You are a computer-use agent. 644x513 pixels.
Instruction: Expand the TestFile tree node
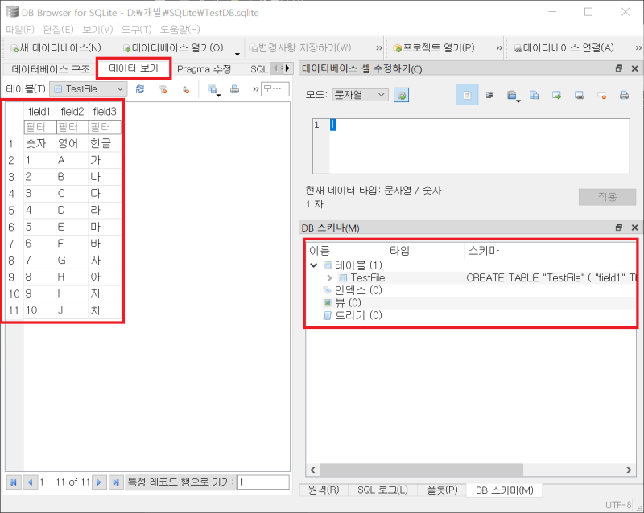329,278
